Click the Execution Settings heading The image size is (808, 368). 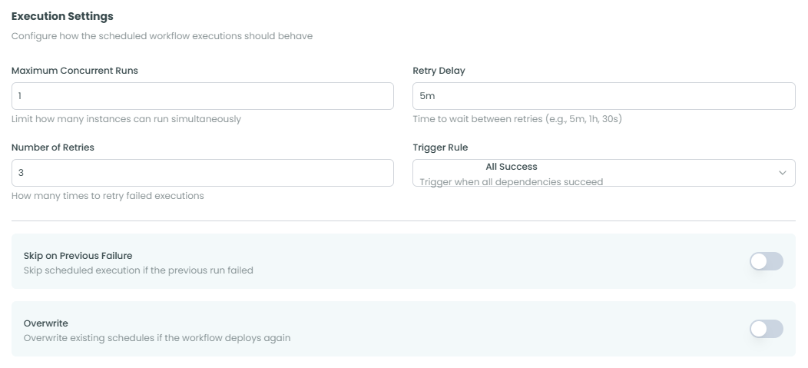62,16
